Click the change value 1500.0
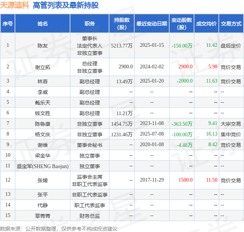The image size is (244, 232). pos(186,180)
